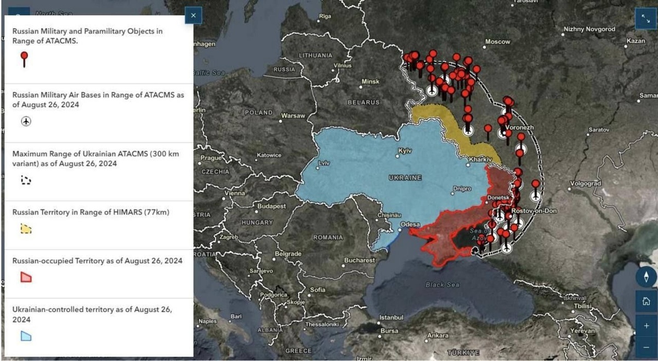Image resolution: width=658 pixels, height=361 pixels.
Task: Click the Odesa city label on the map
Action: click(x=410, y=225)
